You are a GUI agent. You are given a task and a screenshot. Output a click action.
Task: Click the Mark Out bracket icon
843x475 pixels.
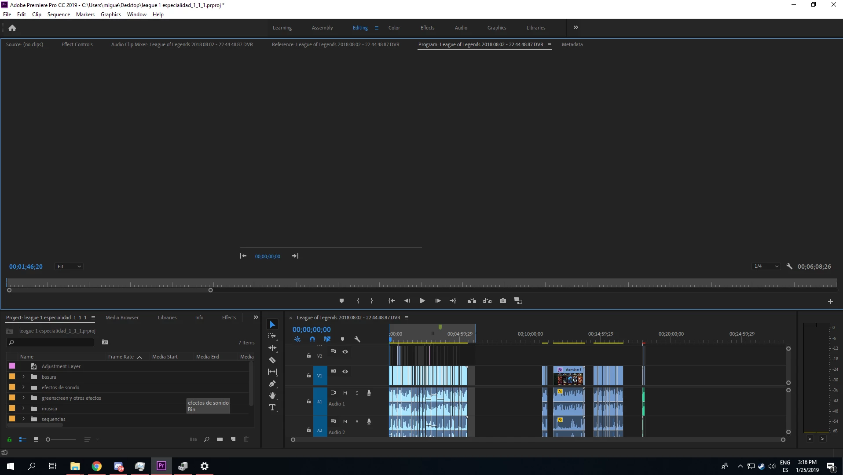click(372, 301)
